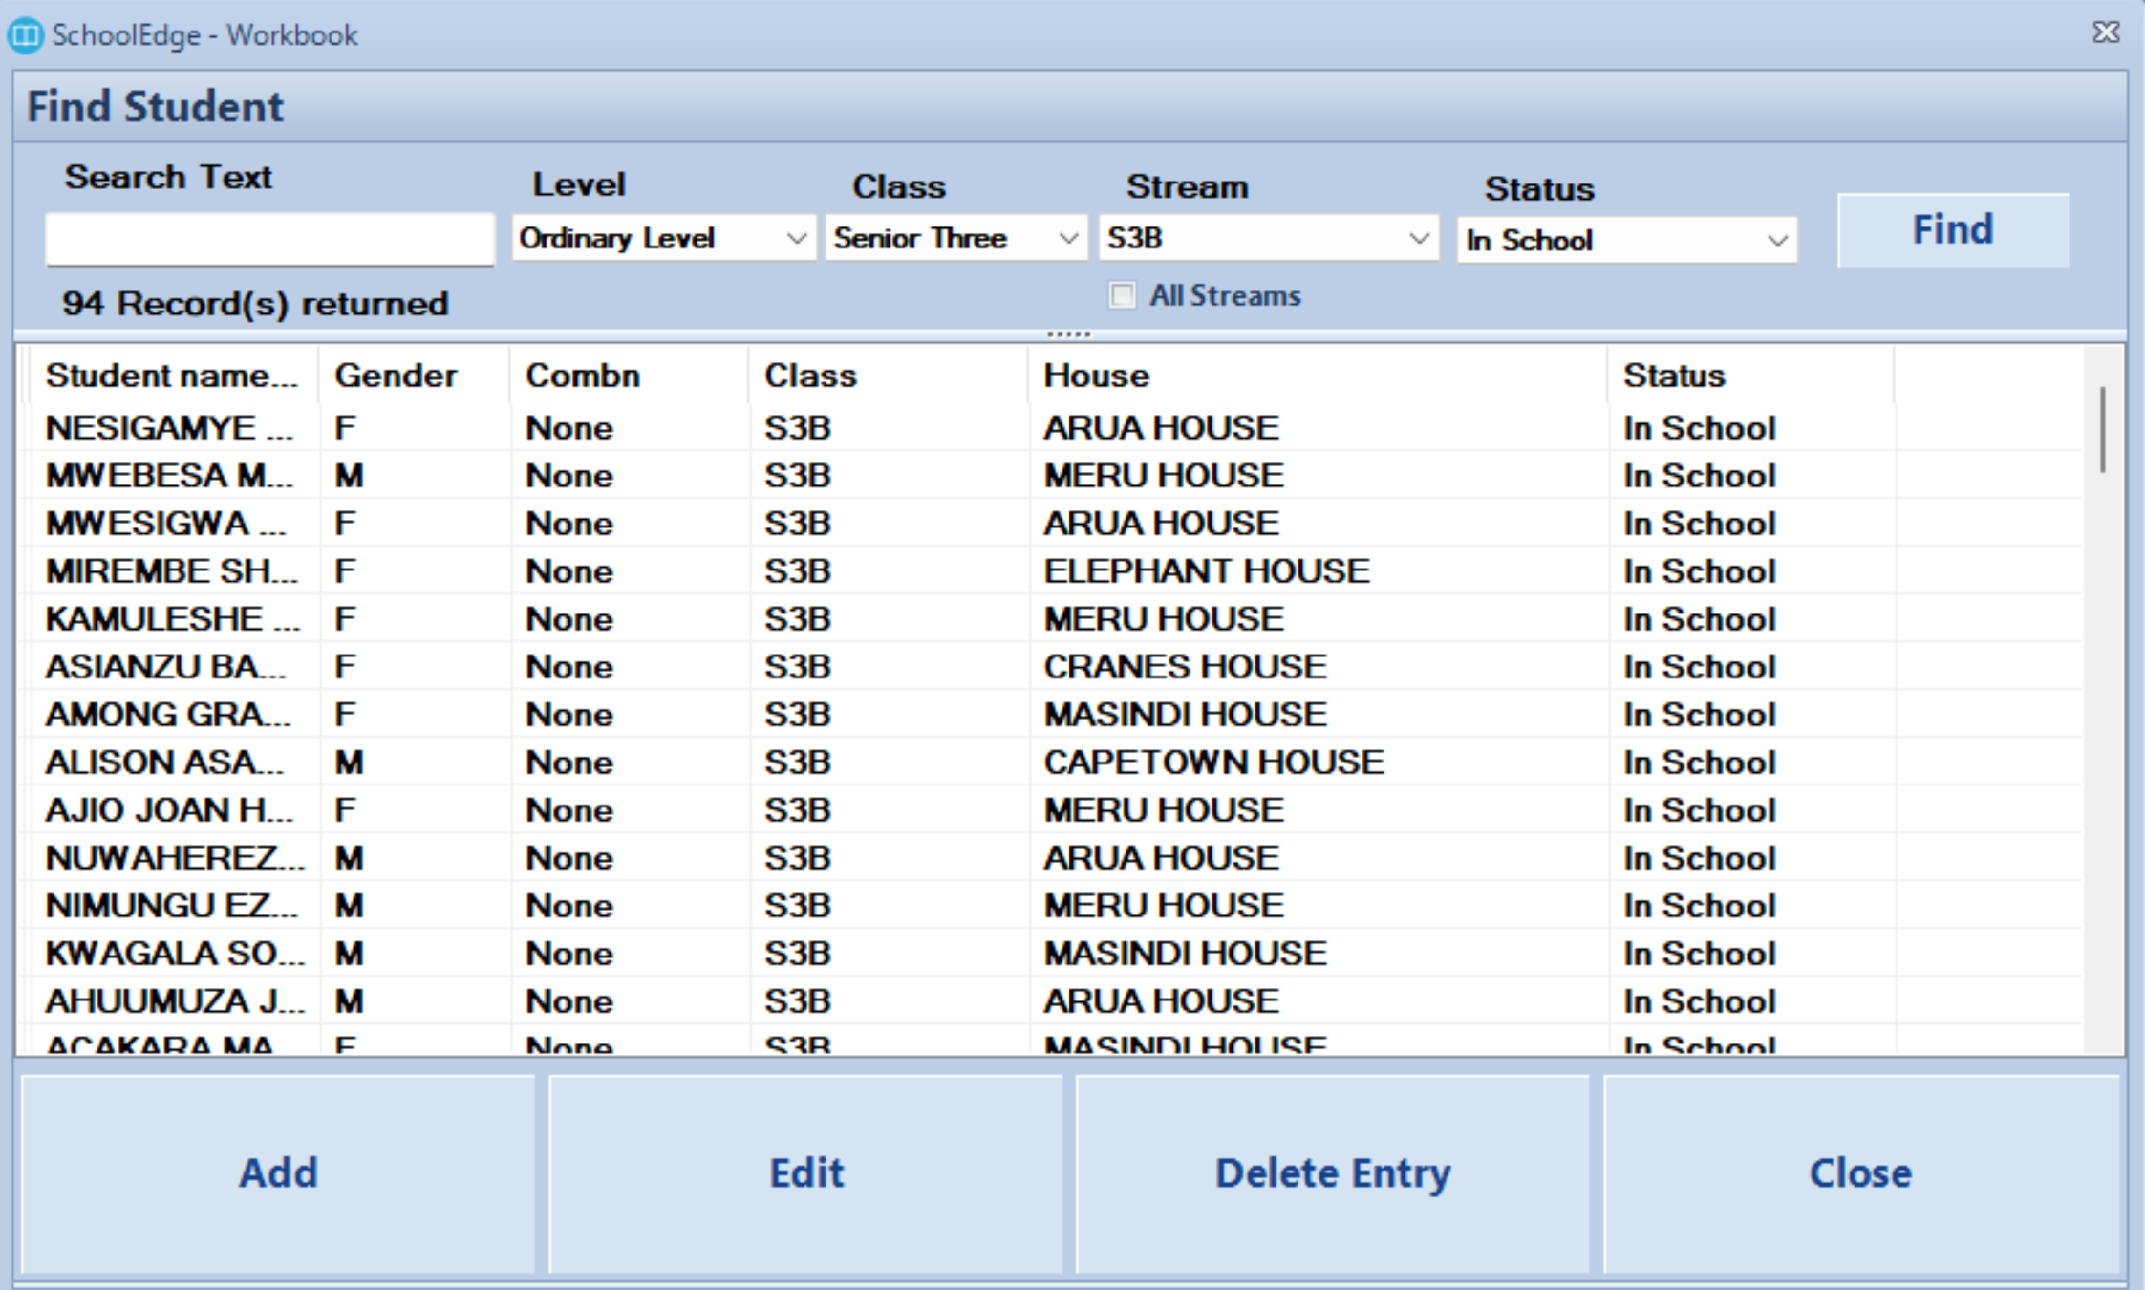Click the Delete Entry button
The height and width of the screenshot is (1290, 2145).
click(1332, 1173)
